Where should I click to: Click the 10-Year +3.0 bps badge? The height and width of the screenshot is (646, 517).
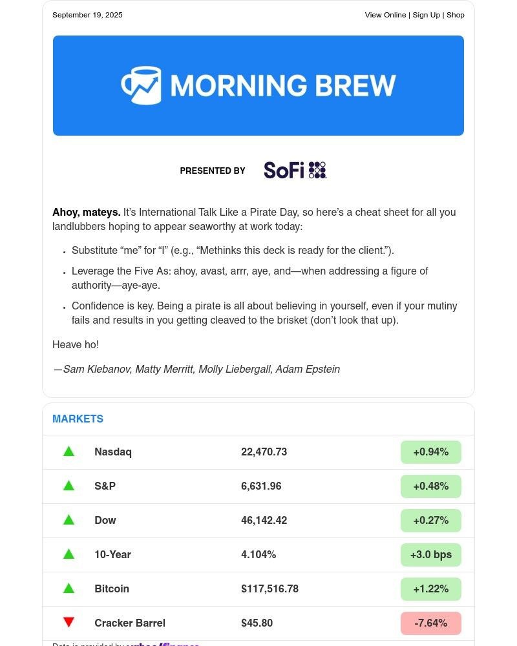click(x=430, y=555)
